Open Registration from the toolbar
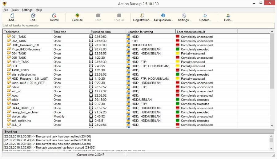Image resolution: width=277 pixels, height=159 pixels. [x=142, y=16]
